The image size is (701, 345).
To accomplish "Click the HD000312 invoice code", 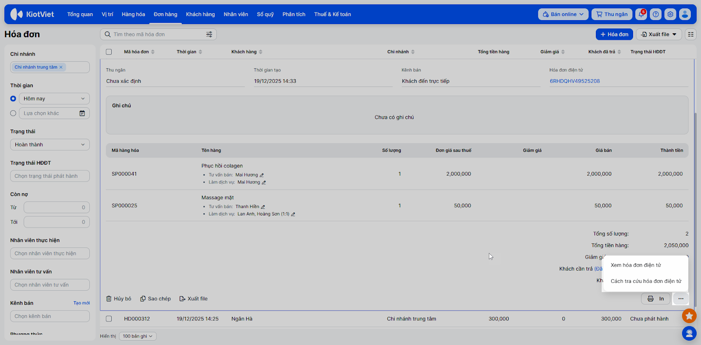I will coord(137,319).
